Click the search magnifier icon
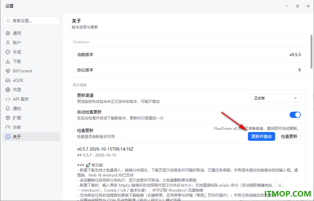The image size is (314, 201). (x=8, y=21)
